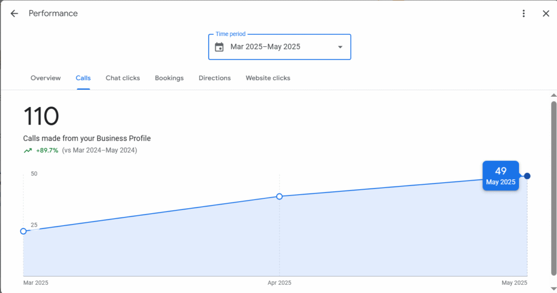Image resolution: width=557 pixels, height=293 pixels.
Task: Open the Chat clicks tab
Action: coord(122,78)
